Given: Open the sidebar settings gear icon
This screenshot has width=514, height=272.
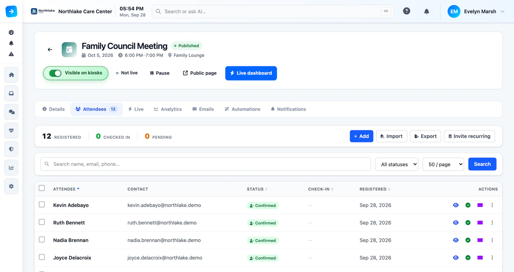Looking at the screenshot, I should click(11, 186).
